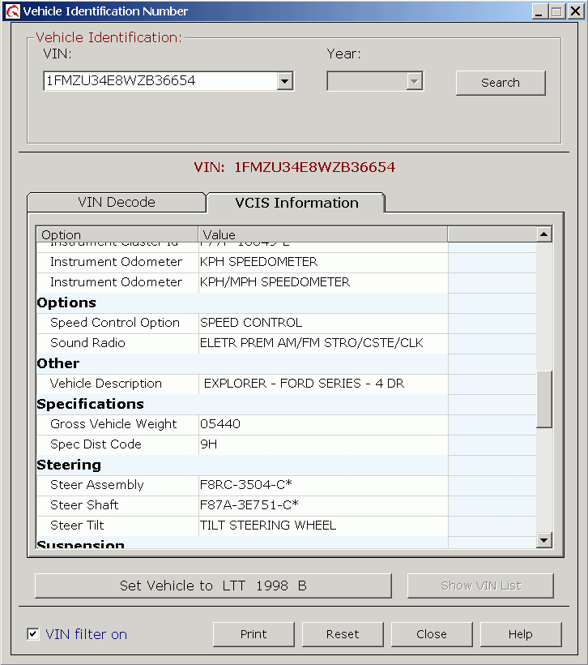
Task: Switch to the VIN Decode tab
Action: pos(117,202)
